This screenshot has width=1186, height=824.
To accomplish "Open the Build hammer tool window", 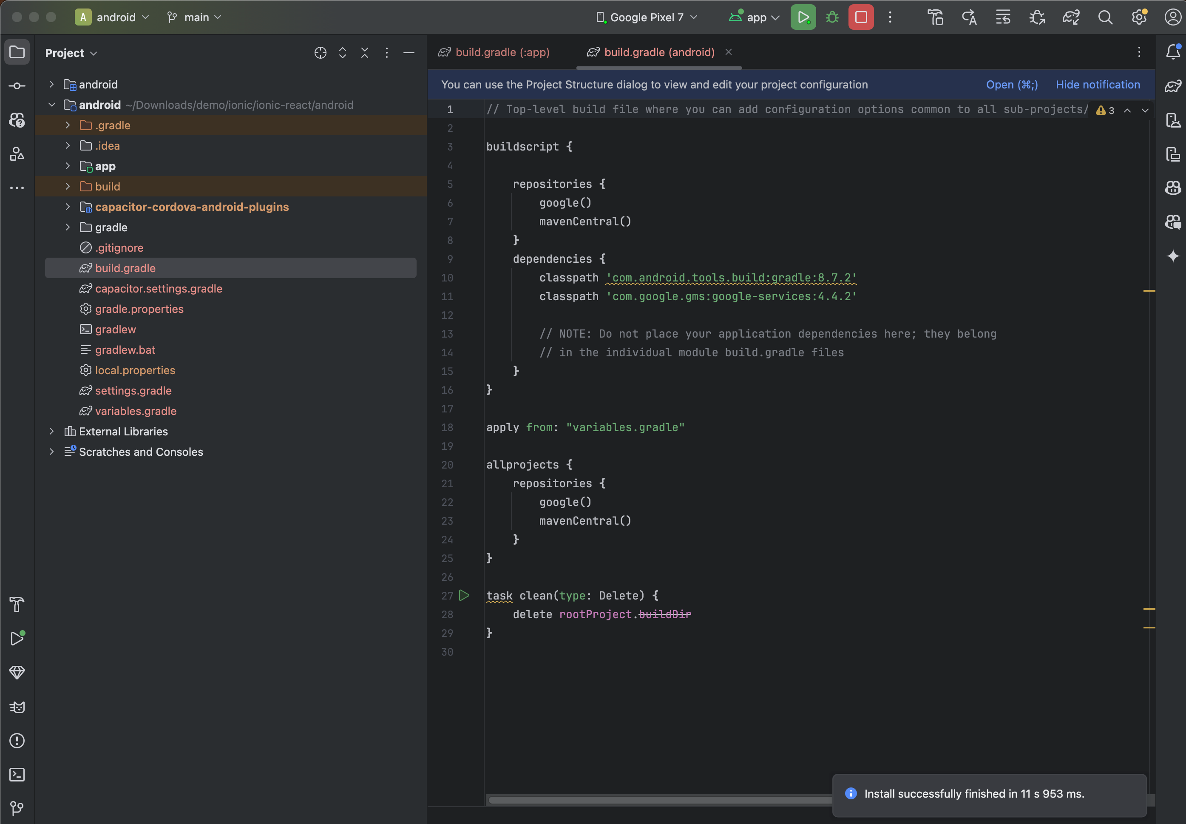I will pyautogui.click(x=17, y=605).
